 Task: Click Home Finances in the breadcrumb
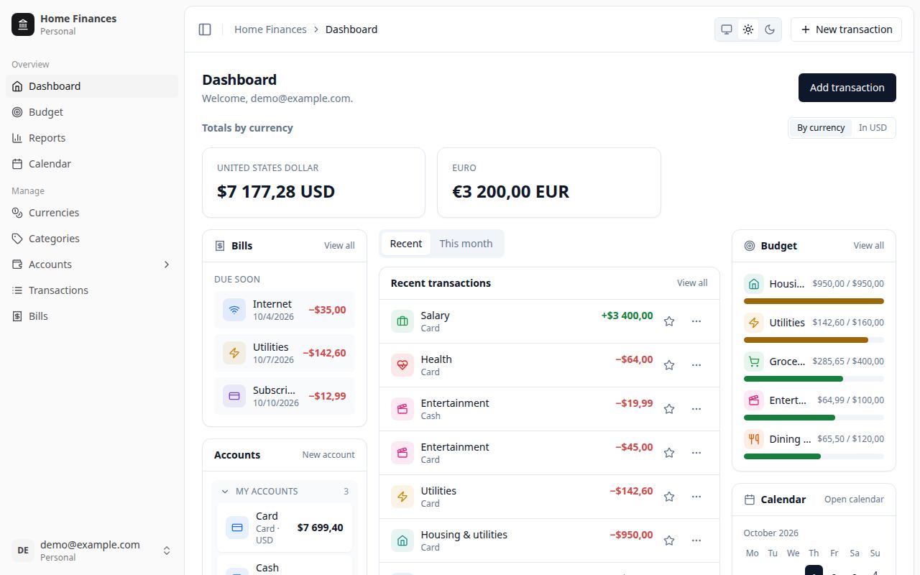pos(270,29)
